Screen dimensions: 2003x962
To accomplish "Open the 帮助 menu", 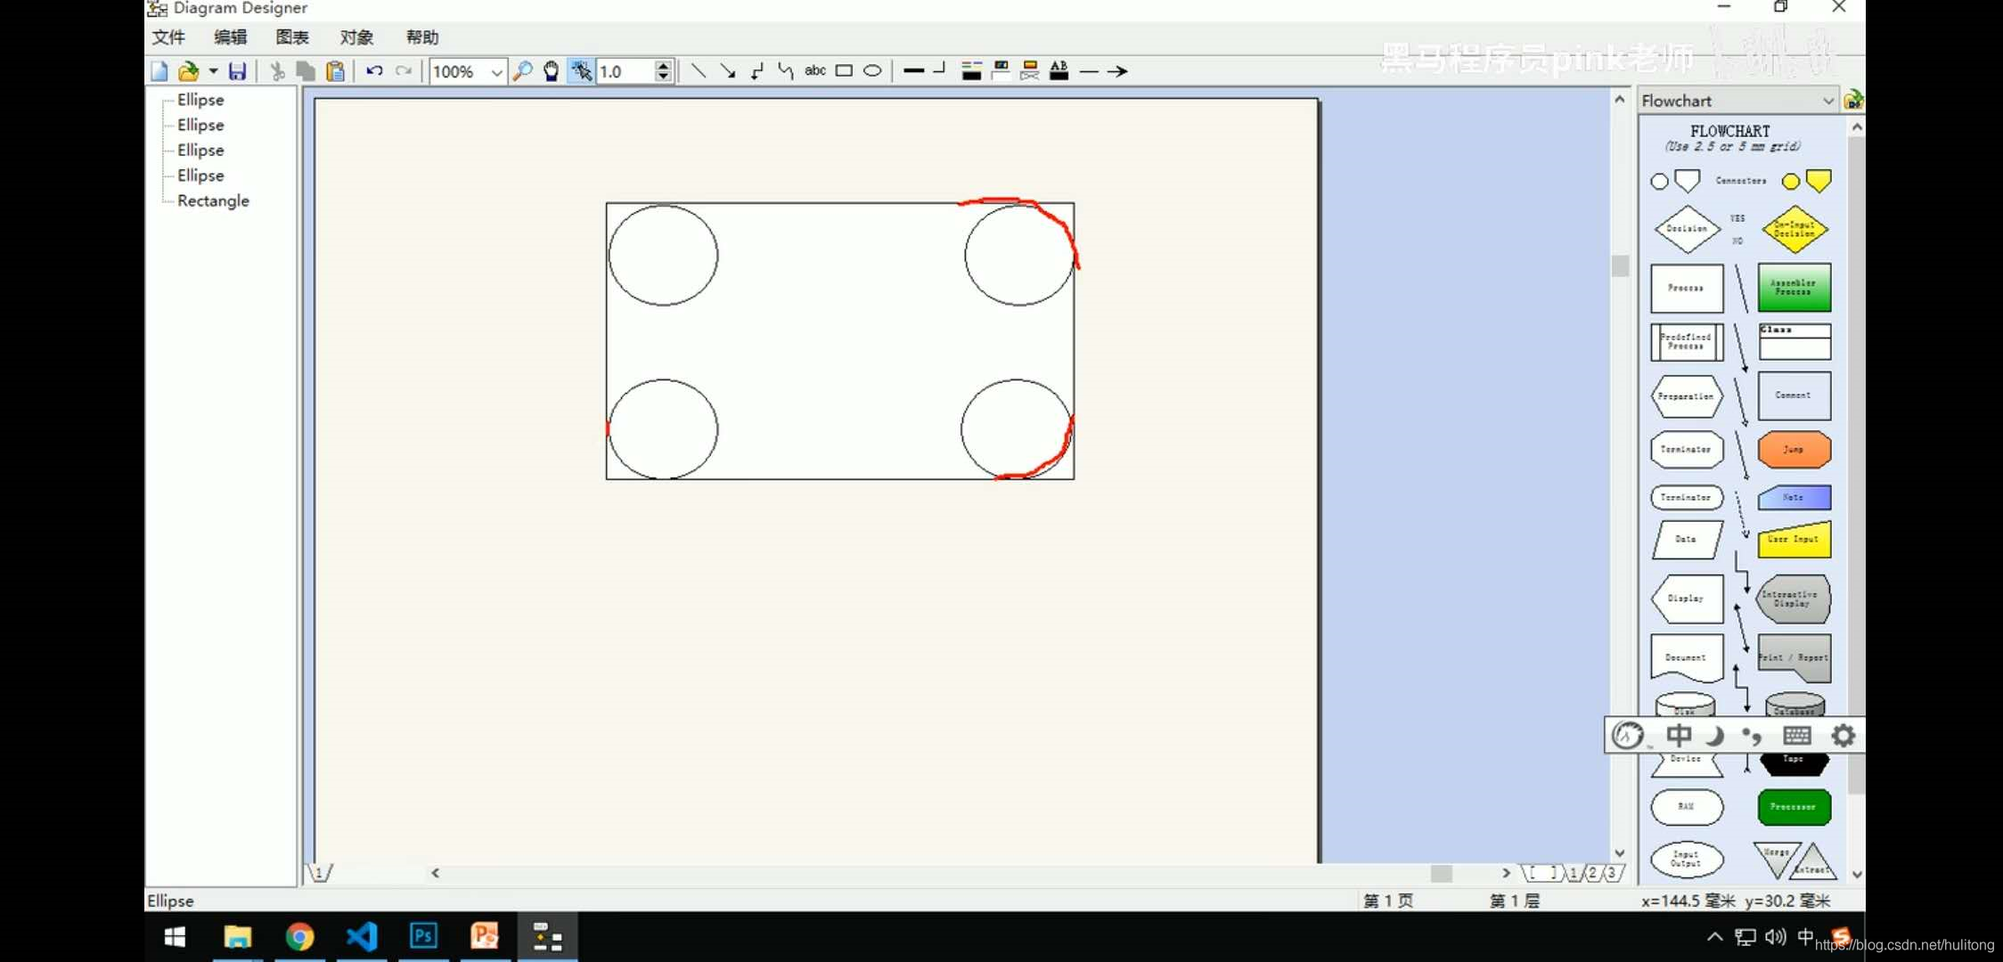I will [422, 37].
